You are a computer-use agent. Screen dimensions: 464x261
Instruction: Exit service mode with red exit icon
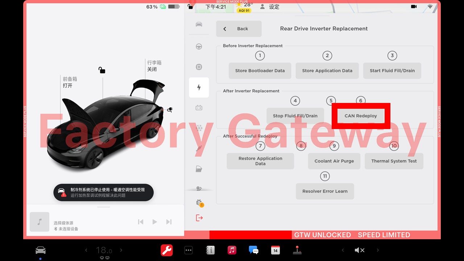pyautogui.click(x=199, y=218)
